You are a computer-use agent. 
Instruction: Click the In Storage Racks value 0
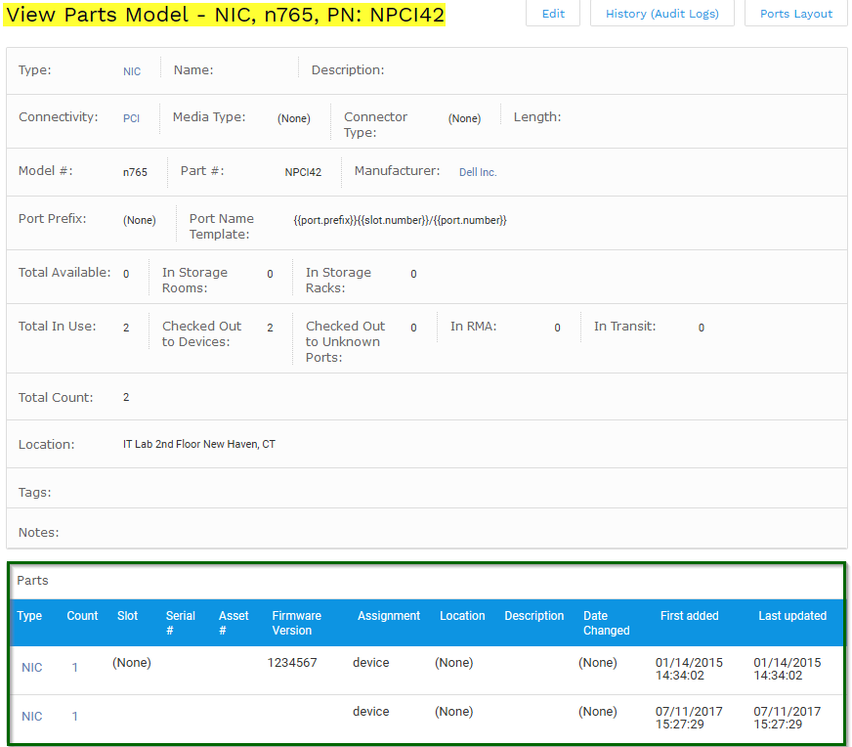pyautogui.click(x=413, y=274)
